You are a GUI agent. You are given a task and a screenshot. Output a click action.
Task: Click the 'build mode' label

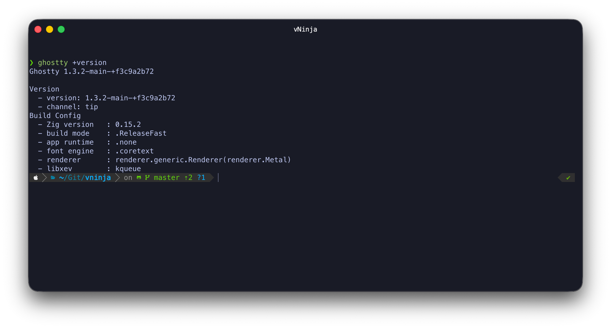[68, 133]
